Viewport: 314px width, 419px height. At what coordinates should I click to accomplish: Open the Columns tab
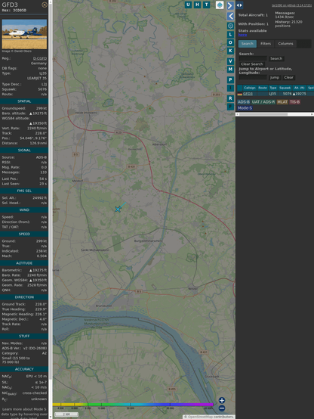click(x=285, y=44)
